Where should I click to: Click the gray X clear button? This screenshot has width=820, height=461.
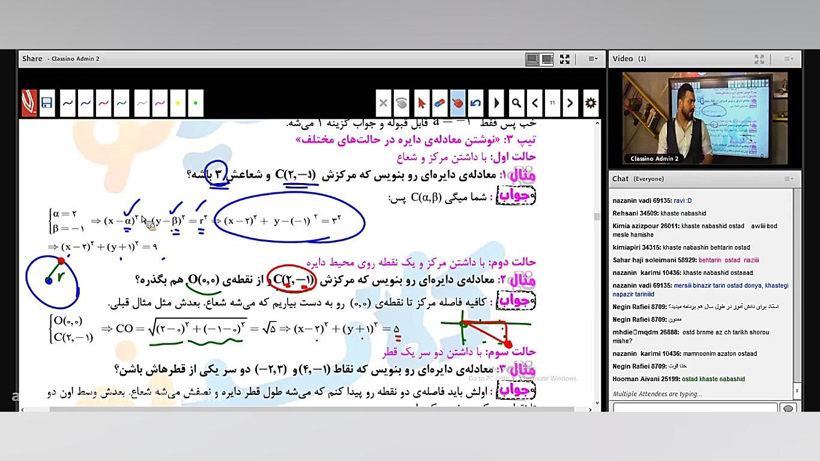(384, 103)
